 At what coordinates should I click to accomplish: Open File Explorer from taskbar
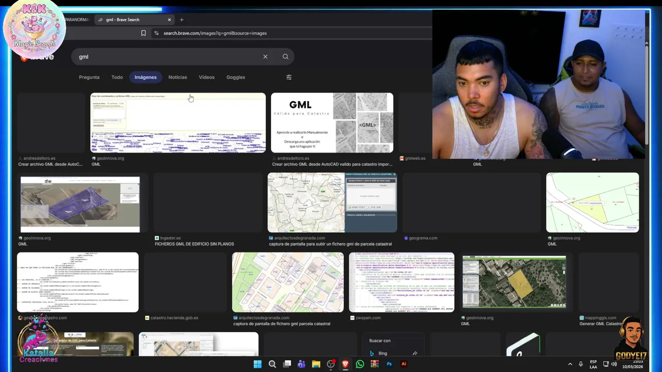(316, 364)
